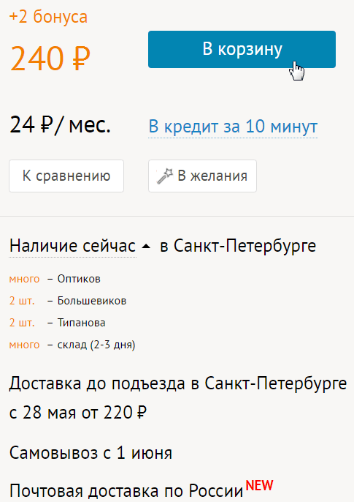Image resolution: width=354 pixels, height=502 pixels.
Task: Click the +2 бонуса bonus label
Action: click(48, 17)
